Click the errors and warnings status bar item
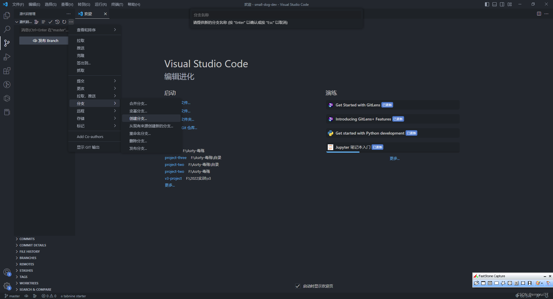553x299 pixels. point(49,296)
